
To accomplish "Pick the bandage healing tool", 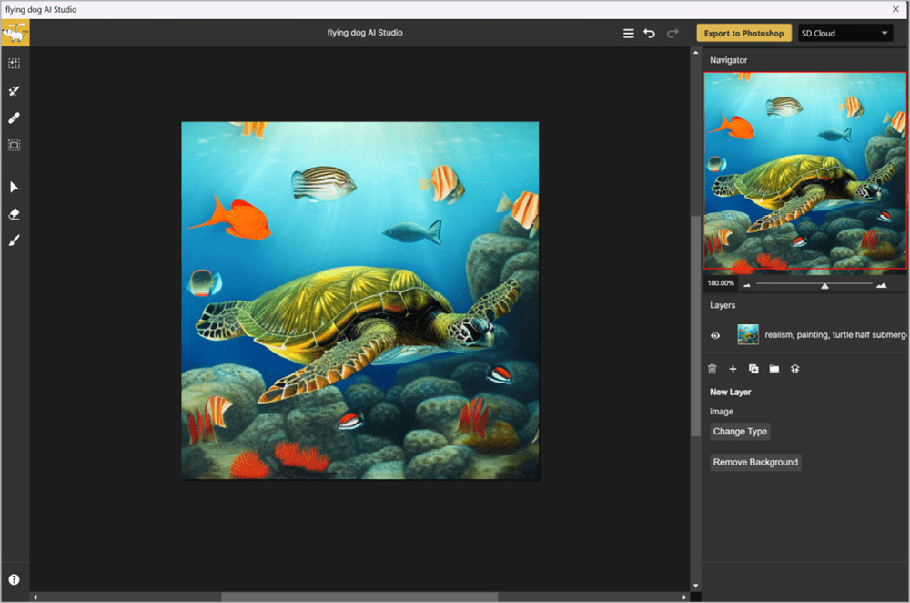I will pos(15,118).
